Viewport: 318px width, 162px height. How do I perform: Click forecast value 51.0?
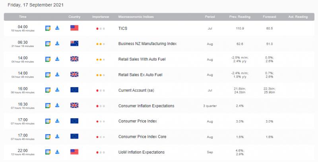click(270, 44)
